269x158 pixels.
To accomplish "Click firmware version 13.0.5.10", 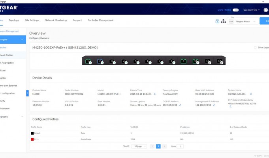I will click(37, 105).
